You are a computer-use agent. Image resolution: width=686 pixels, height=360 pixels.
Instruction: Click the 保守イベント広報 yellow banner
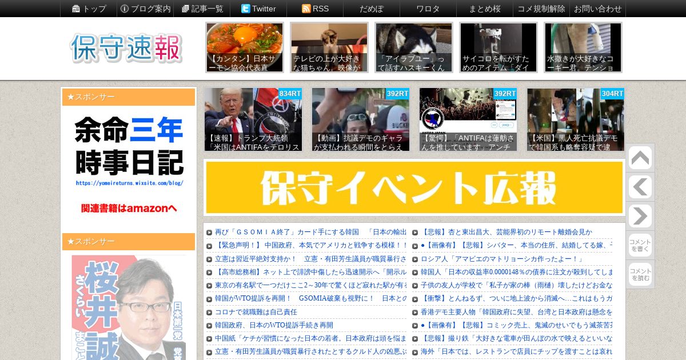pyautogui.click(x=414, y=187)
